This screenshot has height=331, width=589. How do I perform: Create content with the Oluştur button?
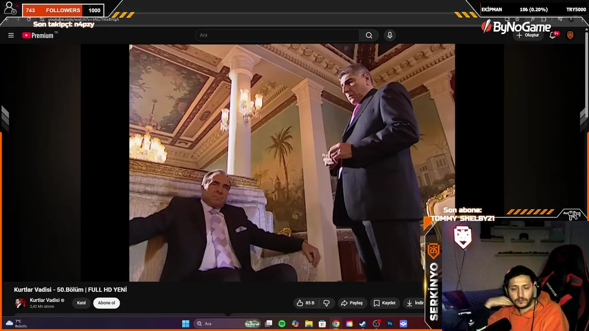click(528, 35)
